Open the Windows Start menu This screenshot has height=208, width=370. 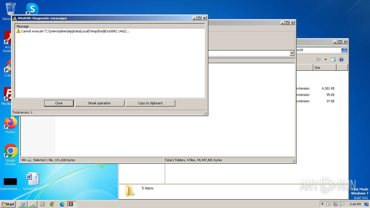(x=8, y=204)
